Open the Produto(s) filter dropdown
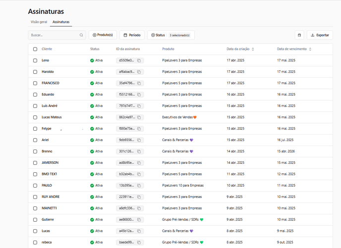 (x=103, y=35)
